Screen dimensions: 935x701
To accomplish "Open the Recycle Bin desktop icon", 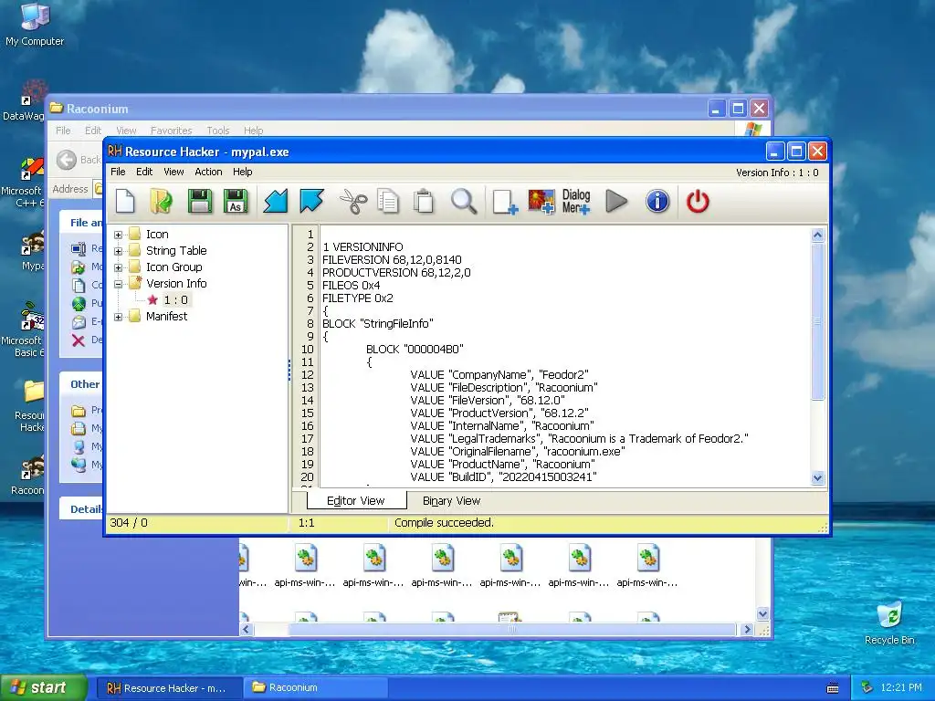I will pyautogui.click(x=889, y=623).
